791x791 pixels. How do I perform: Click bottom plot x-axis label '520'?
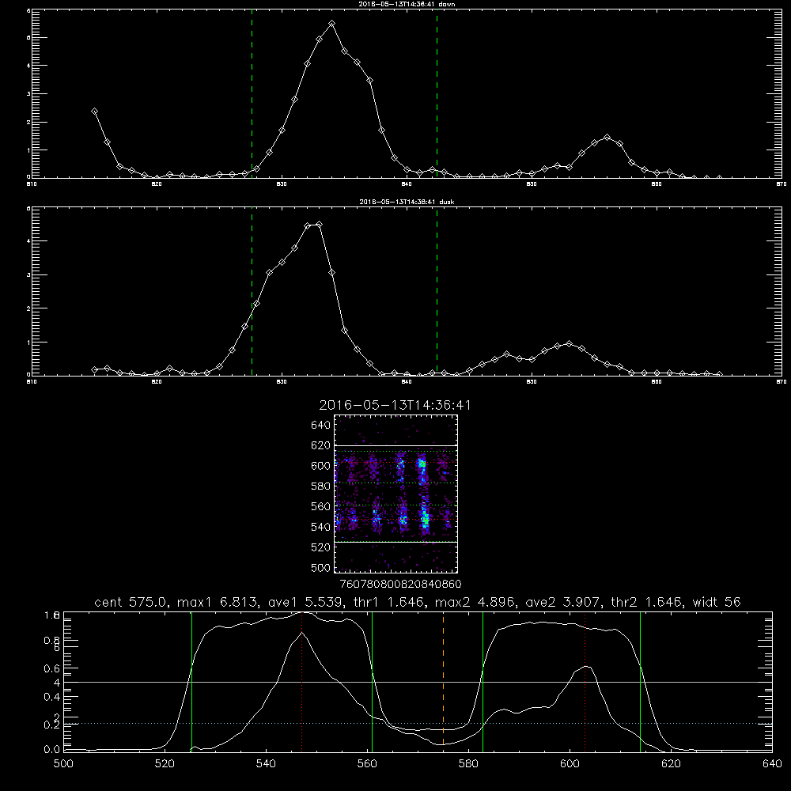point(165,764)
